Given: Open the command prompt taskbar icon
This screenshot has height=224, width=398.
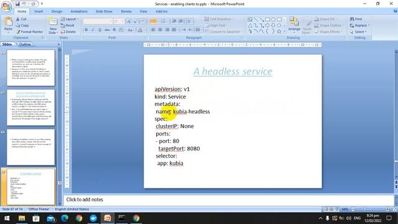Looking at the screenshot, I should coord(122,218).
